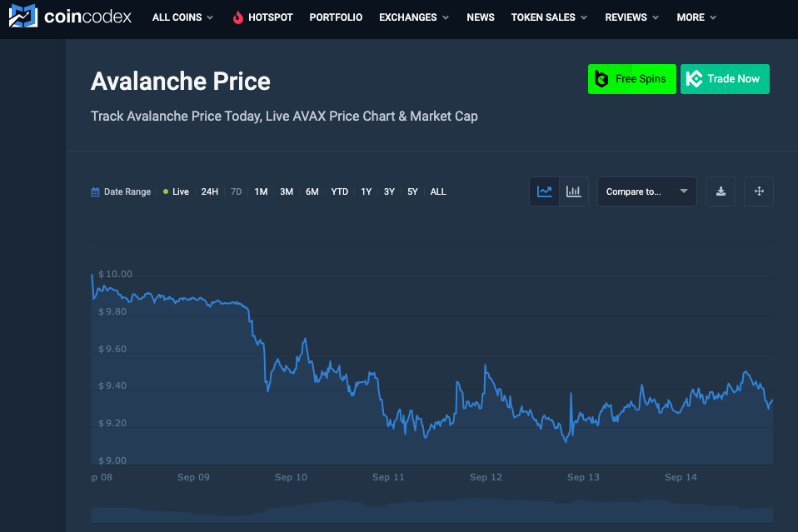Viewport: 798px width, 532px height.
Task: Select the 3M time range
Action: tap(287, 191)
